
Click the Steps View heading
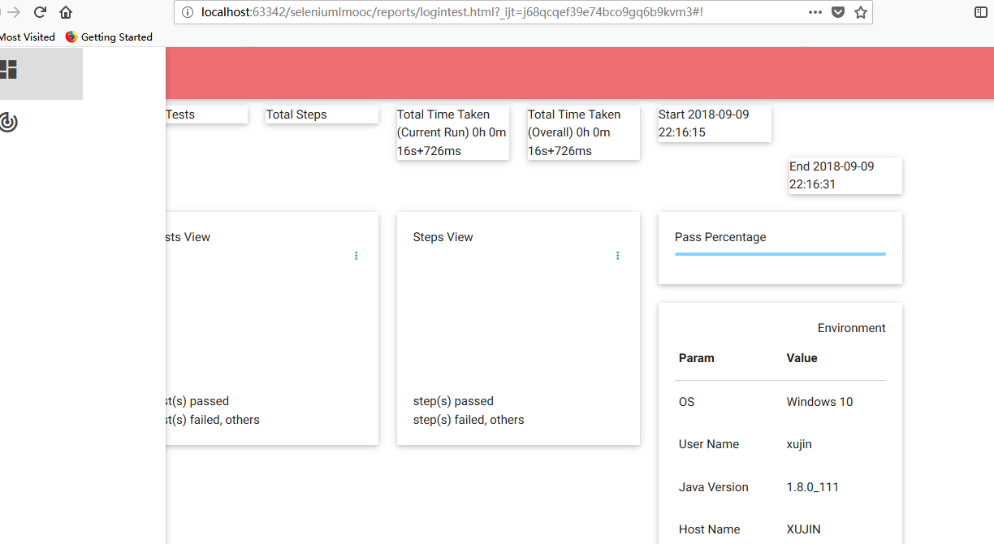pyautogui.click(x=443, y=237)
